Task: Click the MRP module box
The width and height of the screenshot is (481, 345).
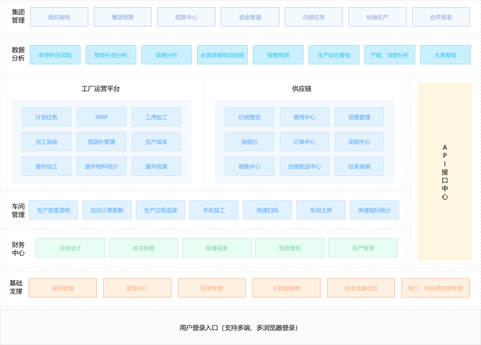Action: [x=102, y=117]
